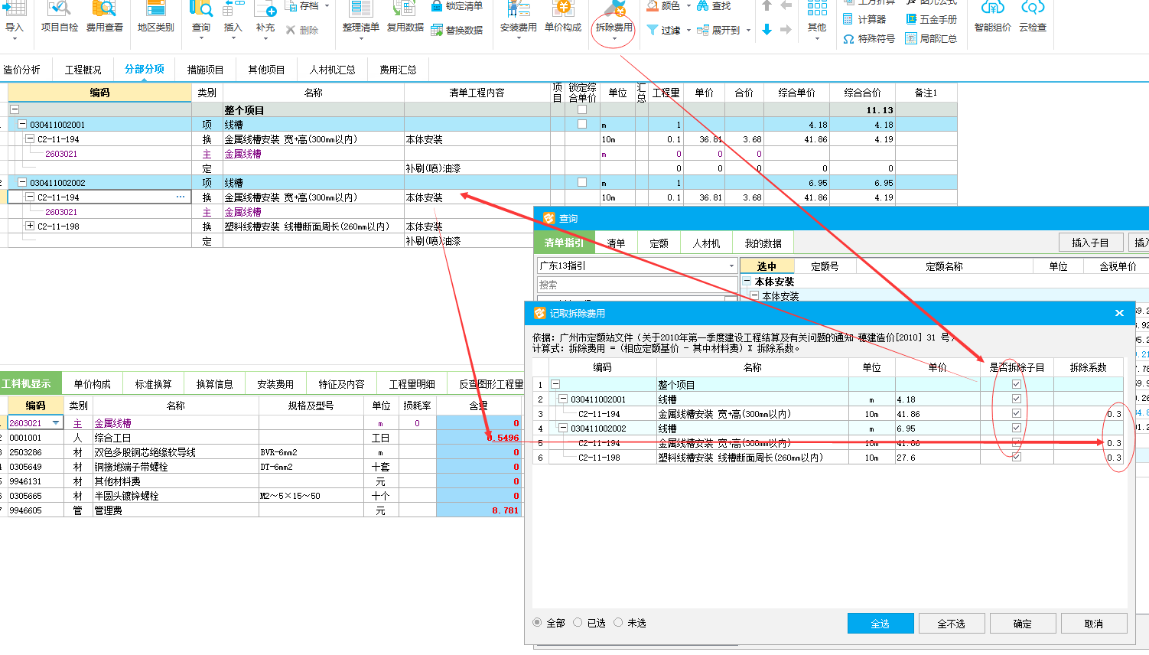Click the 搜索 search field in query window
Image resolution: width=1149 pixels, height=655 pixels.
tap(637, 285)
